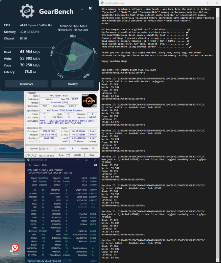This screenshot has height=263, width=221.
Task: Maximize the ZenTimings window
Action: [86, 160]
